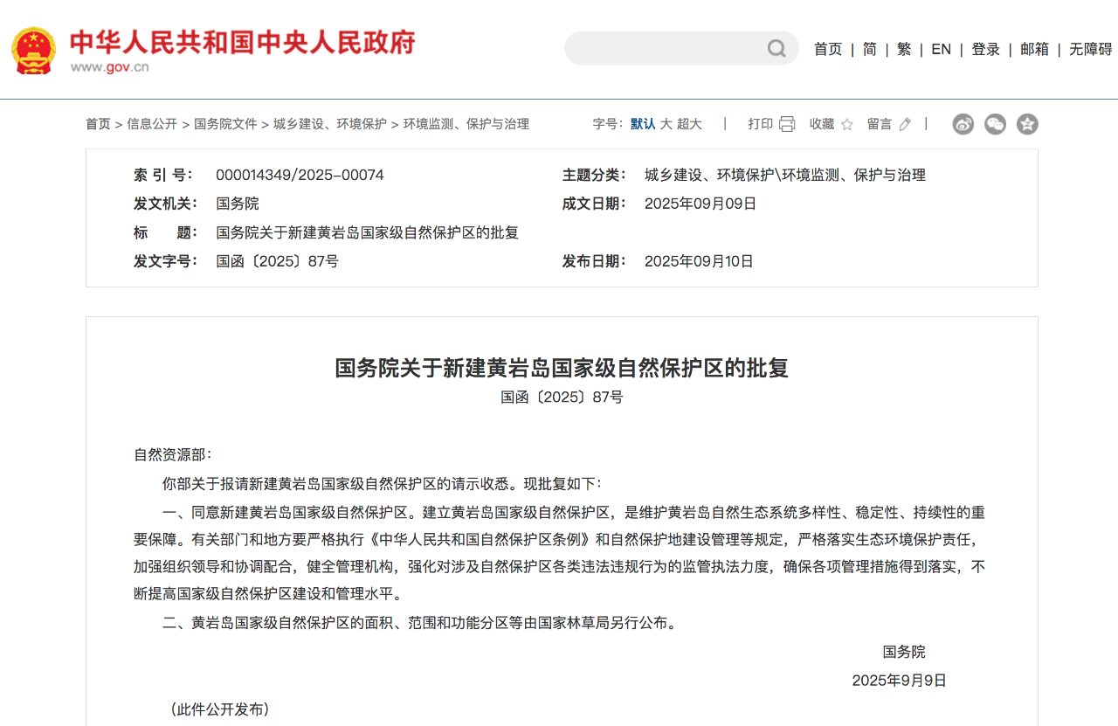Open the 无障碍 accessibility link
This screenshot has width=1118, height=726.
pos(1091,49)
